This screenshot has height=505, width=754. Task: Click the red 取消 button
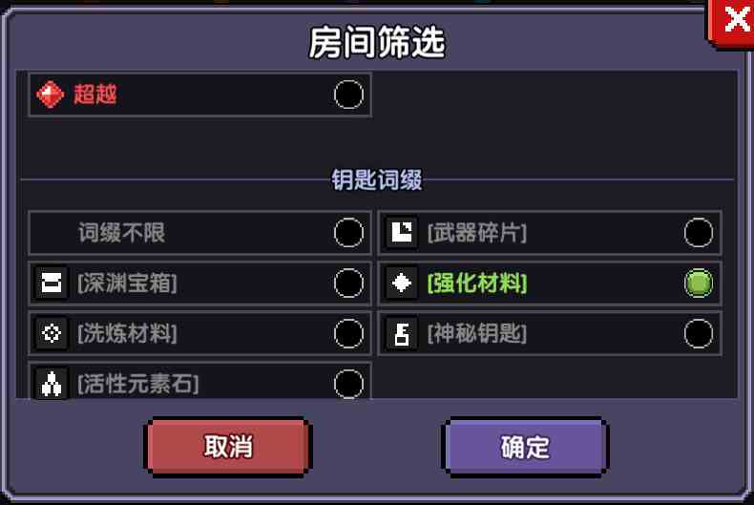228,447
